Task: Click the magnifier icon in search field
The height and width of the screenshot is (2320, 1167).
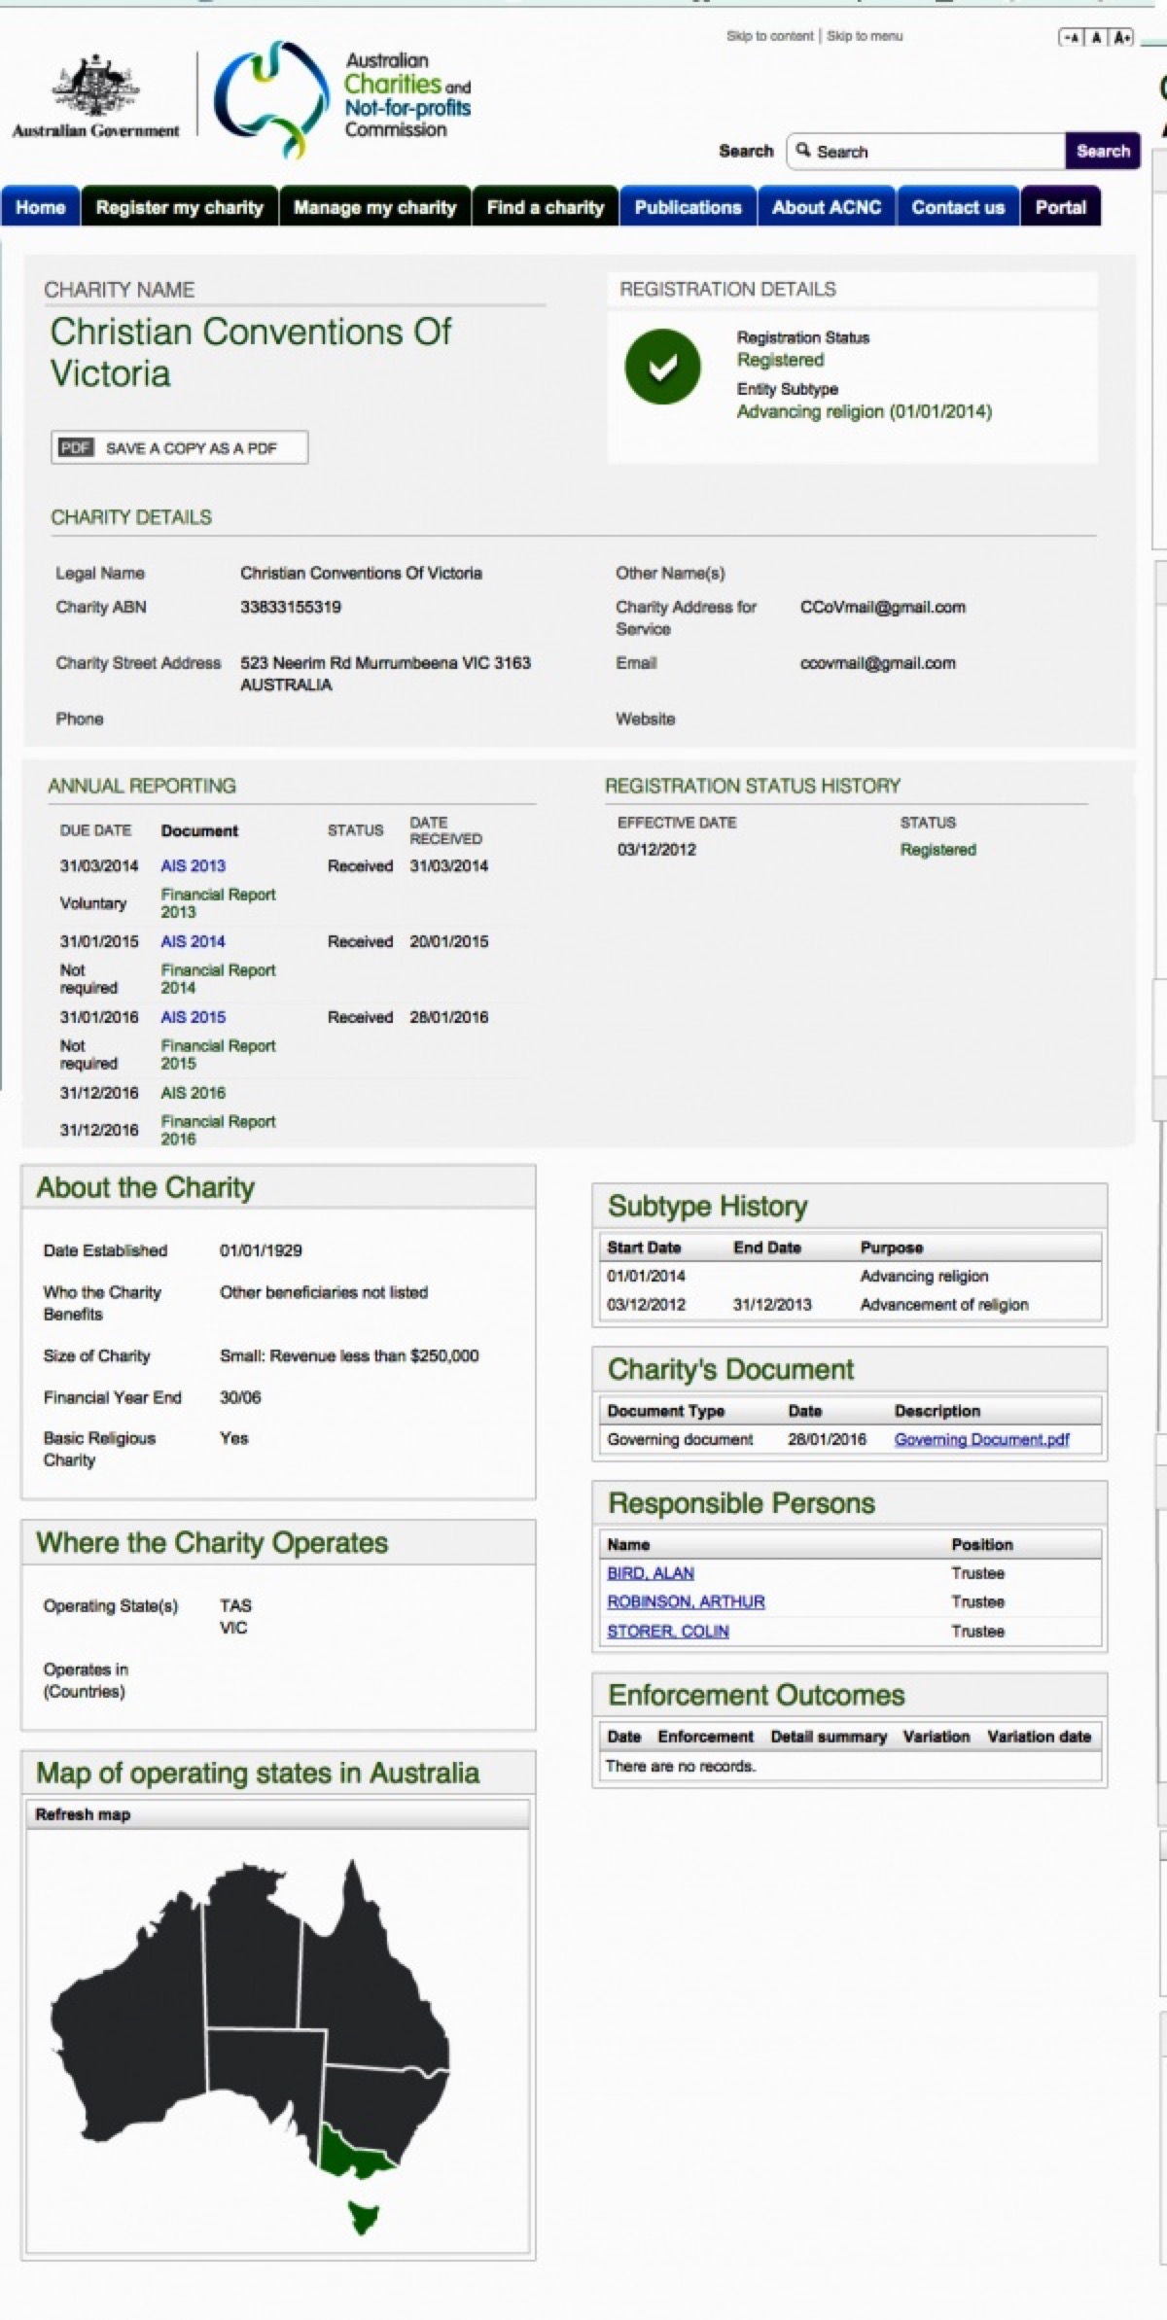Action: point(803,151)
